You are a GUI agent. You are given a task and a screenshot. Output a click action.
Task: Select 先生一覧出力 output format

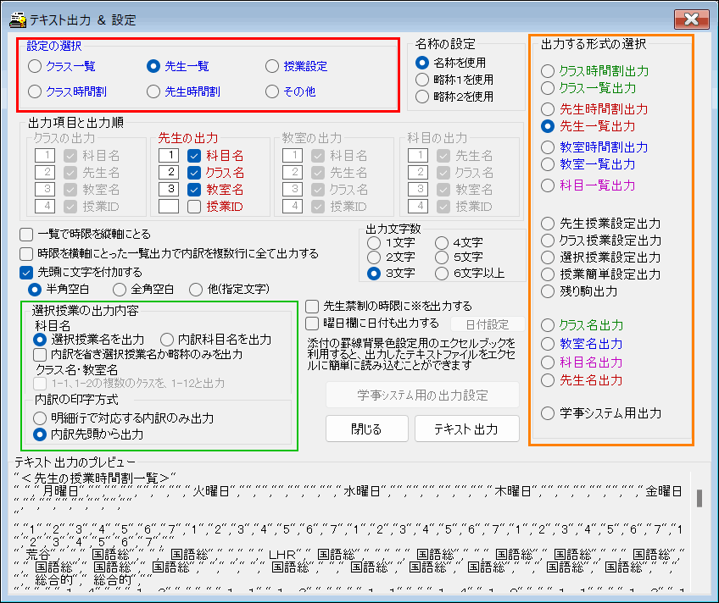pos(548,126)
